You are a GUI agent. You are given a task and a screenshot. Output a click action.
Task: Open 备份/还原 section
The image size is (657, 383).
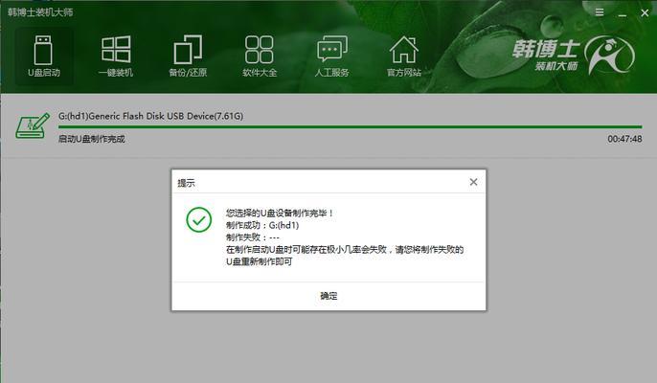click(x=188, y=56)
